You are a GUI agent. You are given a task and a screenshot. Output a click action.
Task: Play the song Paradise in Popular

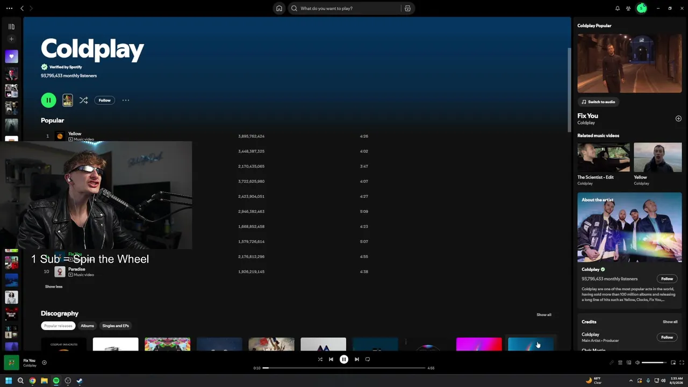click(77, 269)
